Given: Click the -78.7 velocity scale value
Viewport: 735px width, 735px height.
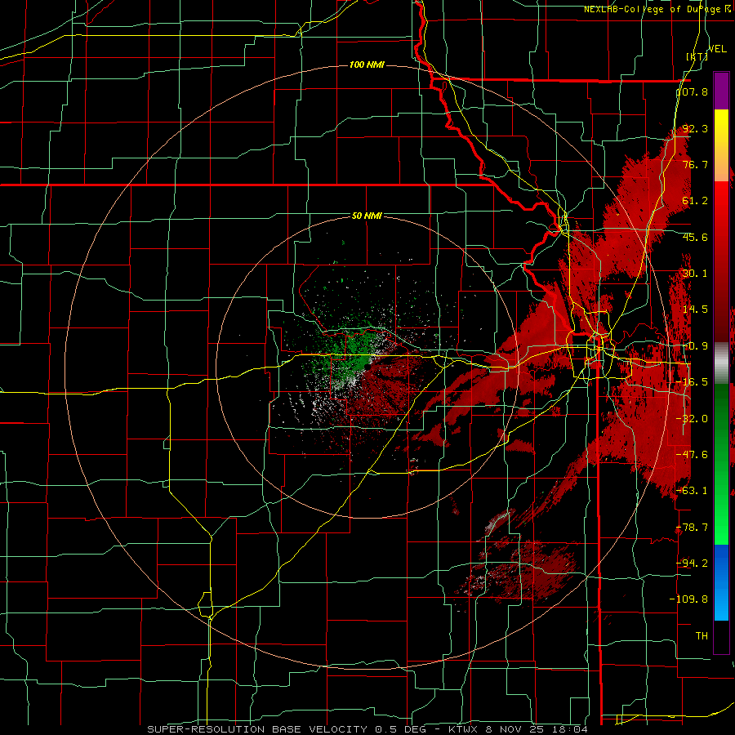Looking at the screenshot, I should point(693,528).
